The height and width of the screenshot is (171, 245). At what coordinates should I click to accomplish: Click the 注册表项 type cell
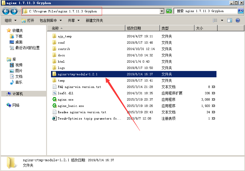tap(168, 118)
